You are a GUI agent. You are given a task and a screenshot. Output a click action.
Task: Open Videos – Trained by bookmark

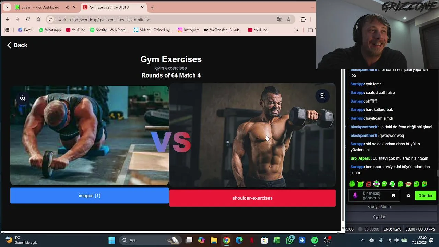tap(153, 30)
